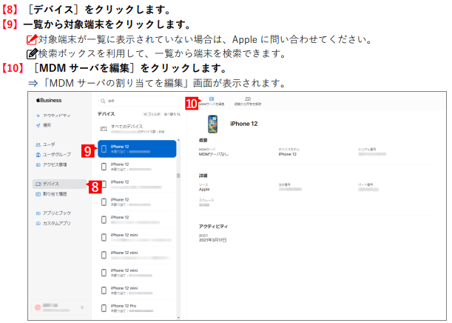Select デバイス in the sidebar
The height and width of the screenshot is (323, 452).
point(59,184)
